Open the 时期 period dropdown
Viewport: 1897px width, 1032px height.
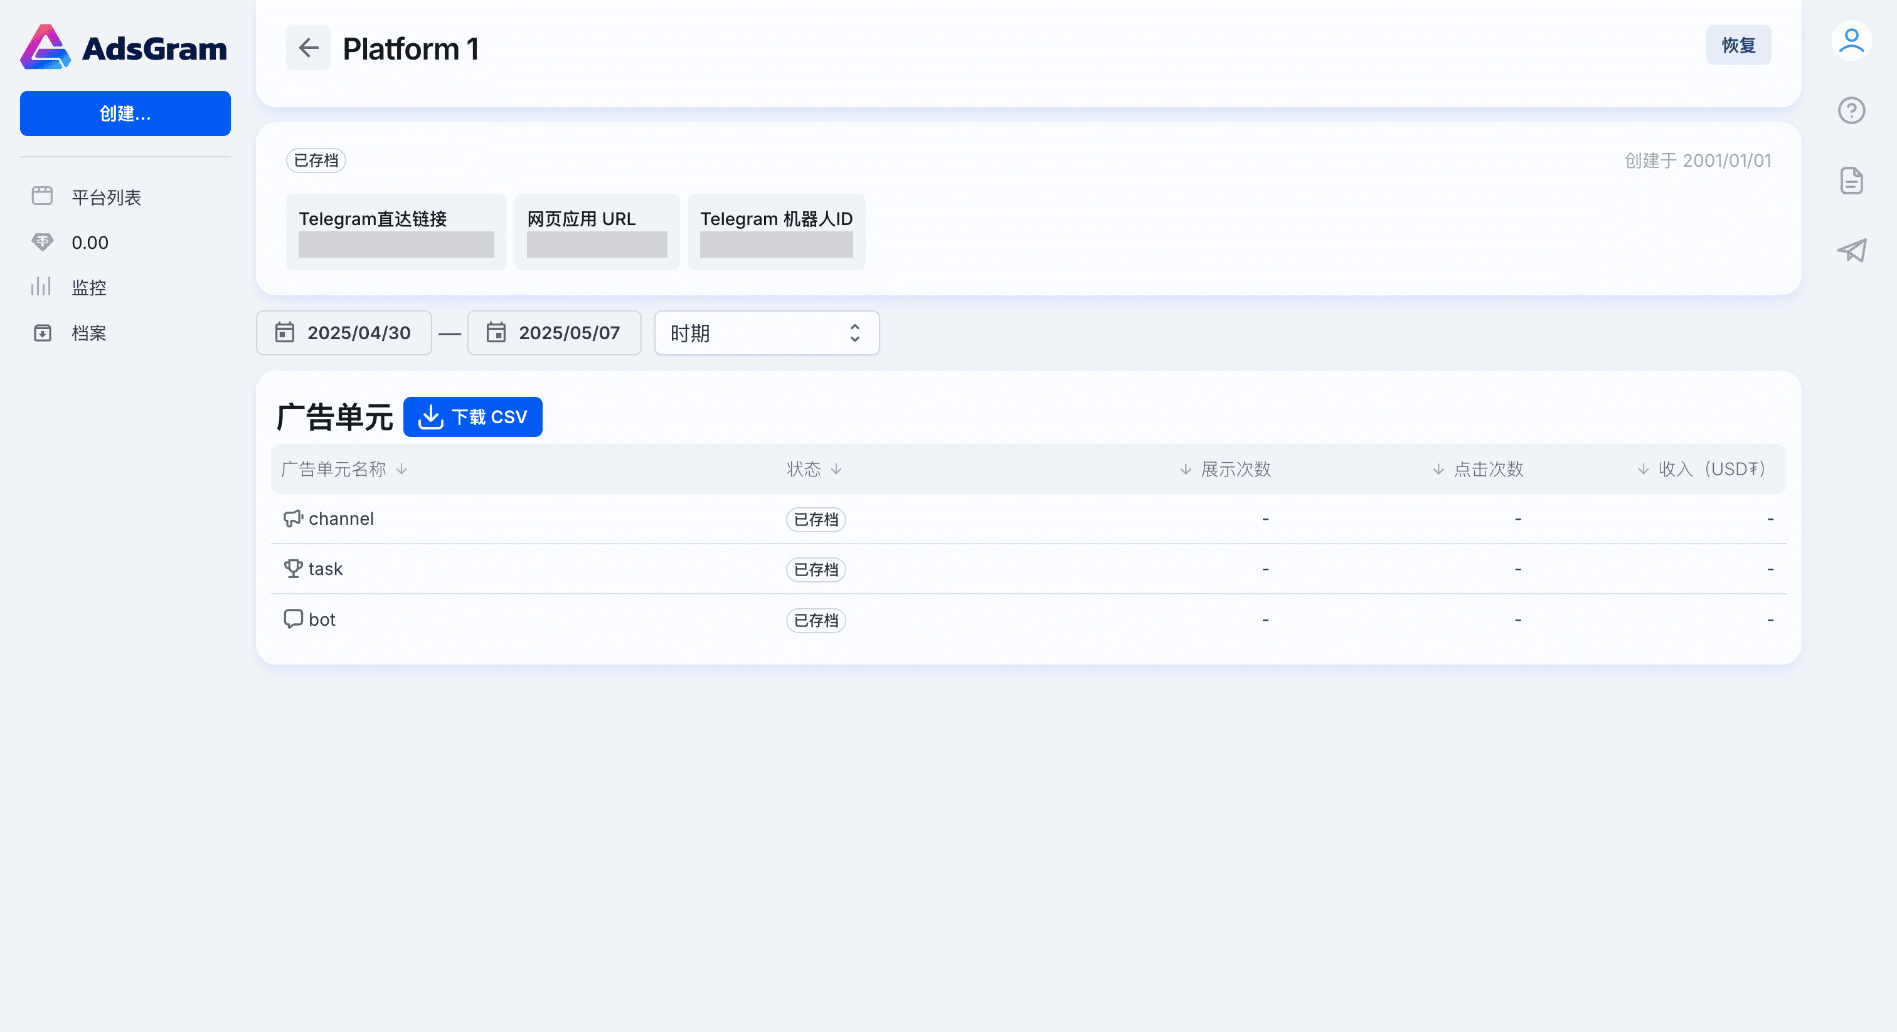[x=767, y=334]
